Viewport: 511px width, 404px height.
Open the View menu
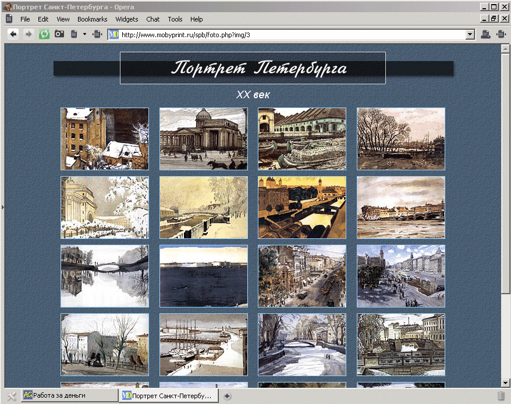(63, 19)
